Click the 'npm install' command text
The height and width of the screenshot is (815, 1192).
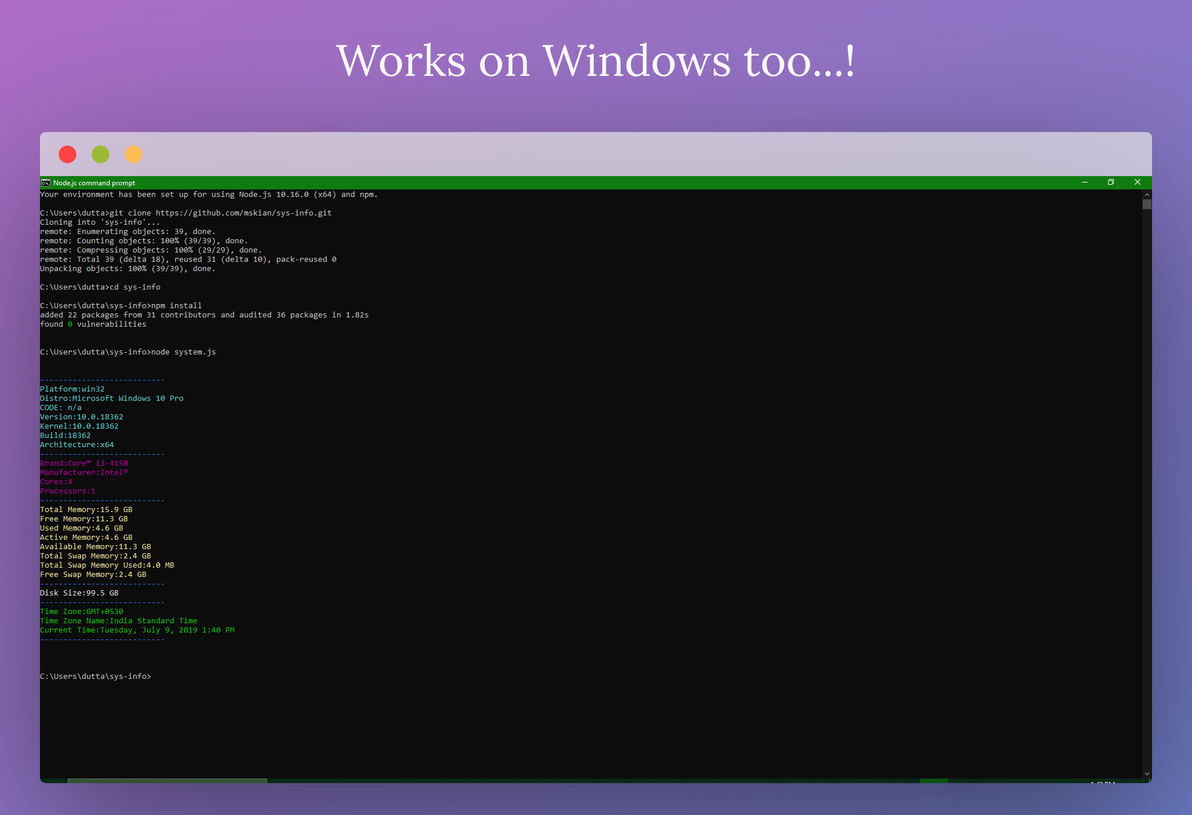pos(176,306)
